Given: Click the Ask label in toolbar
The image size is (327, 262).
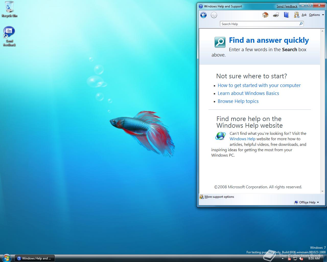Looking at the screenshot, I should (304, 15).
